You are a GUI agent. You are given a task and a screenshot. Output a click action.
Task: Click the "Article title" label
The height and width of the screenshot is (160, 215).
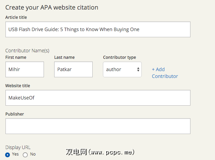(x=16, y=17)
